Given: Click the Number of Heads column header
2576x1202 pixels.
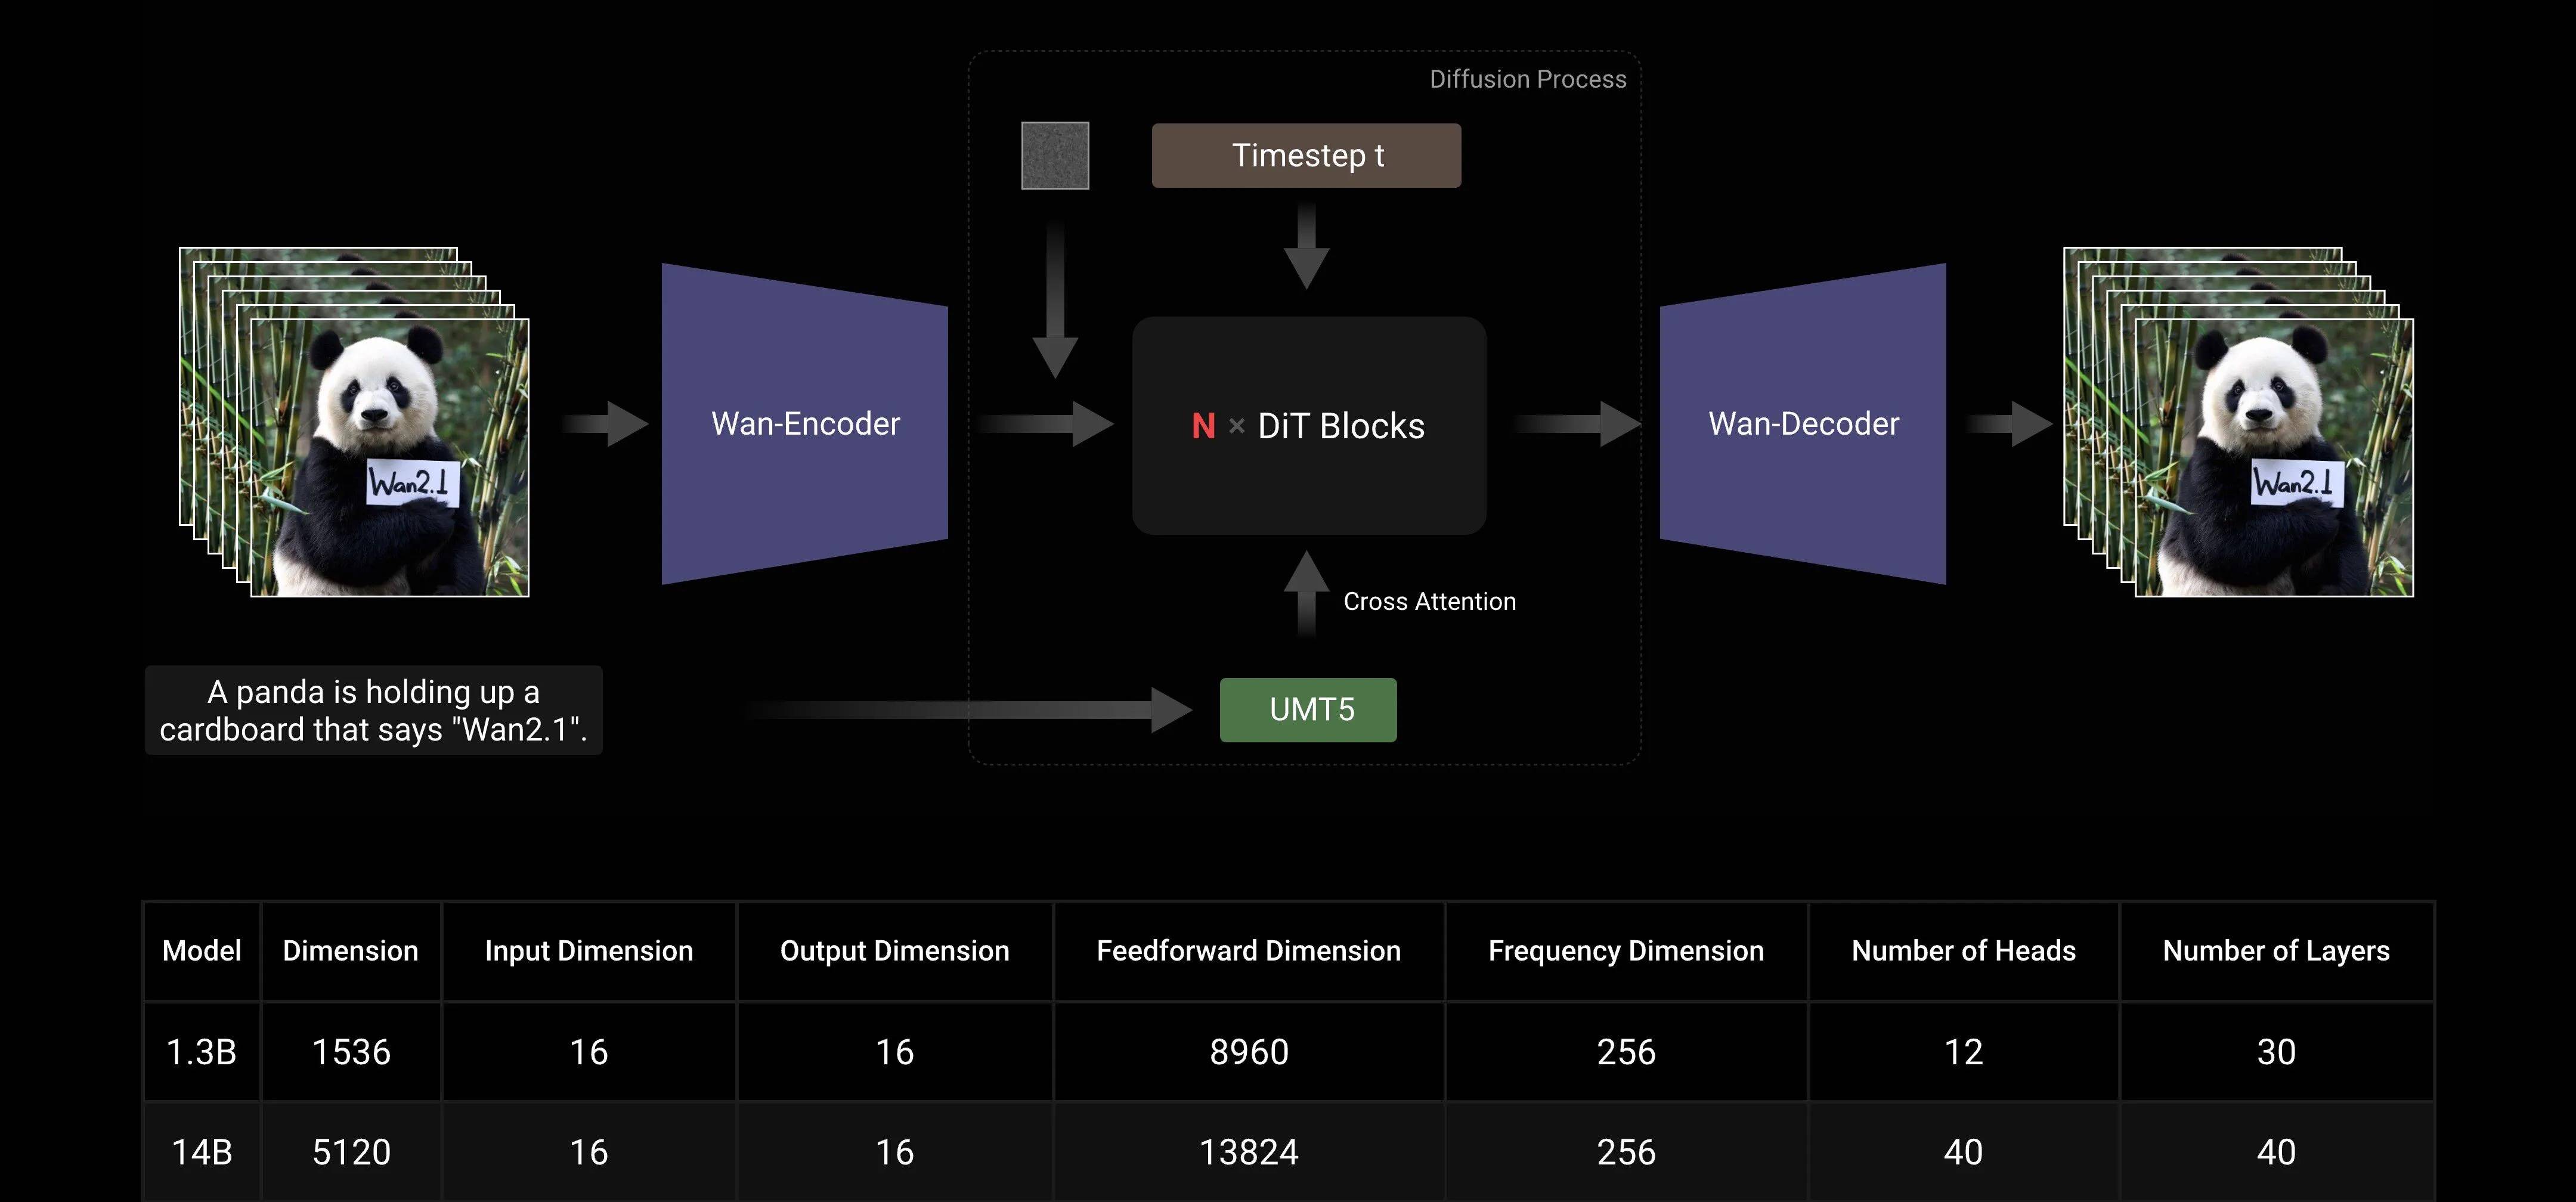Looking at the screenshot, I should (1963, 951).
